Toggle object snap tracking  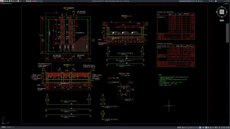[198, 128]
